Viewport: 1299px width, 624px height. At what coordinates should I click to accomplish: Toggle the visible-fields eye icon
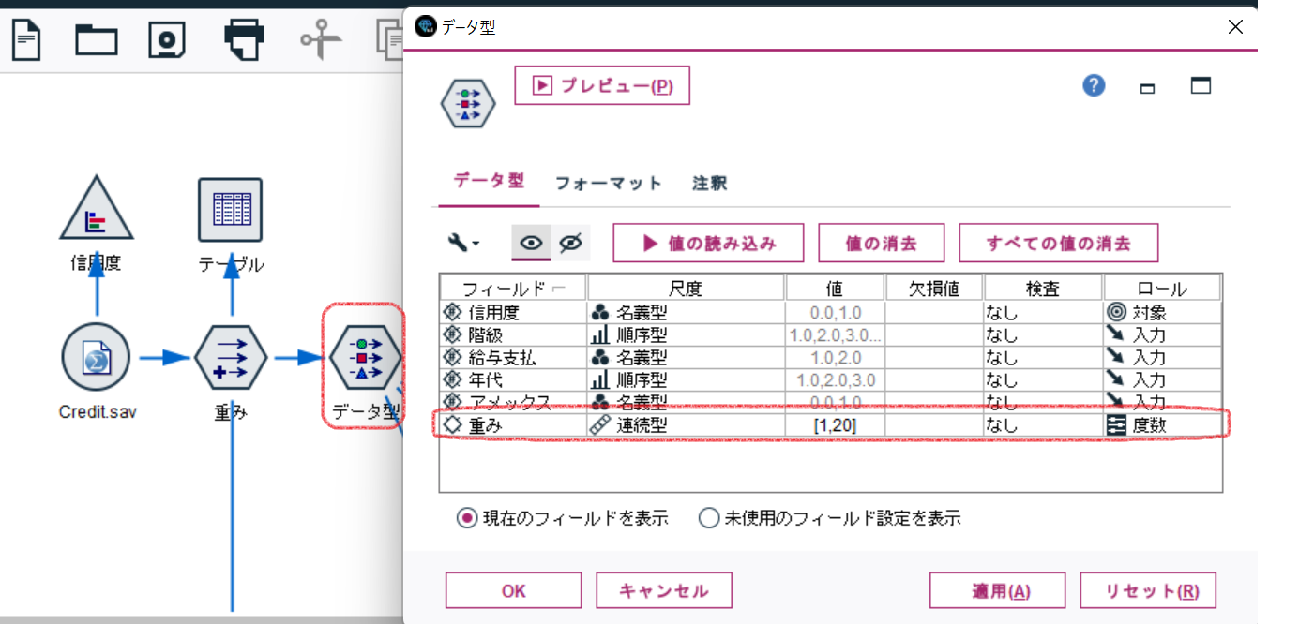pos(533,242)
